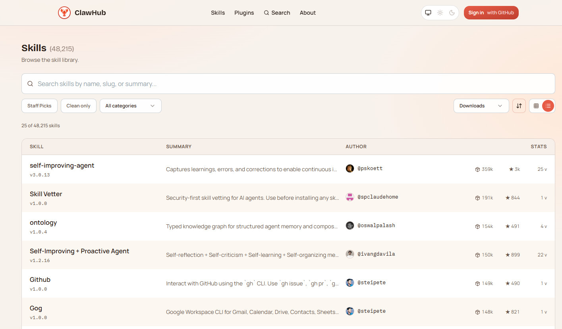The height and width of the screenshot is (329, 562).
Task: Open the All categories dropdown
Action: [x=131, y=106]
